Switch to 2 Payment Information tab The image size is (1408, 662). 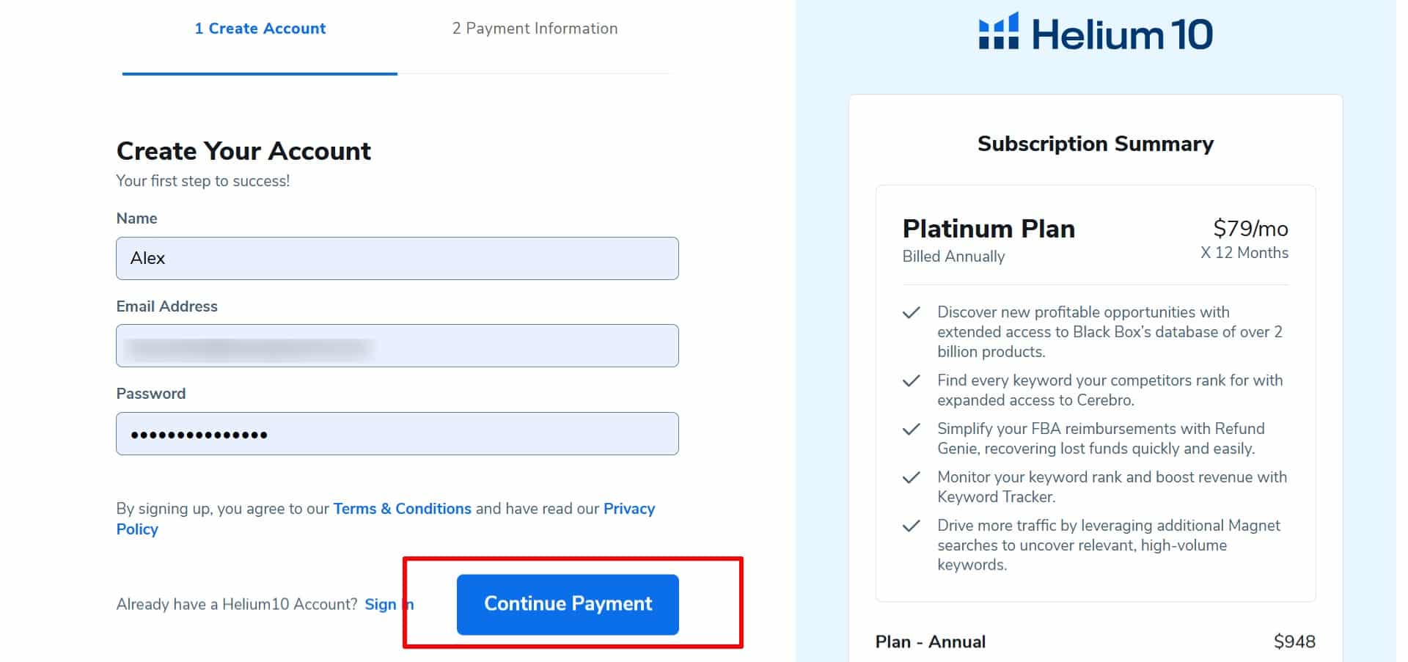click(535, 29)
